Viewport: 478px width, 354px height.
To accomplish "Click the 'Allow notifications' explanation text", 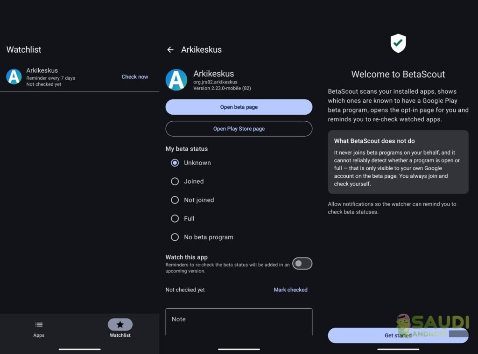I will click(392, 208).
